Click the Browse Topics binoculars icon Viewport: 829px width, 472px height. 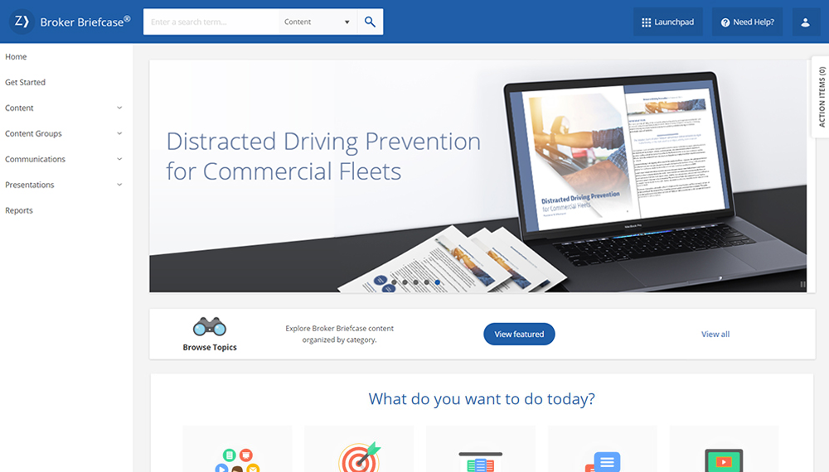pyautogui.click(x=210, y=327)
